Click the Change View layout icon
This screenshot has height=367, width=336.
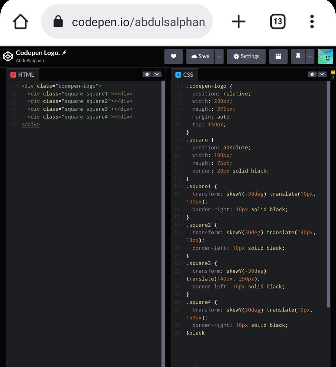pyautogui.click(x=278, y=56)
